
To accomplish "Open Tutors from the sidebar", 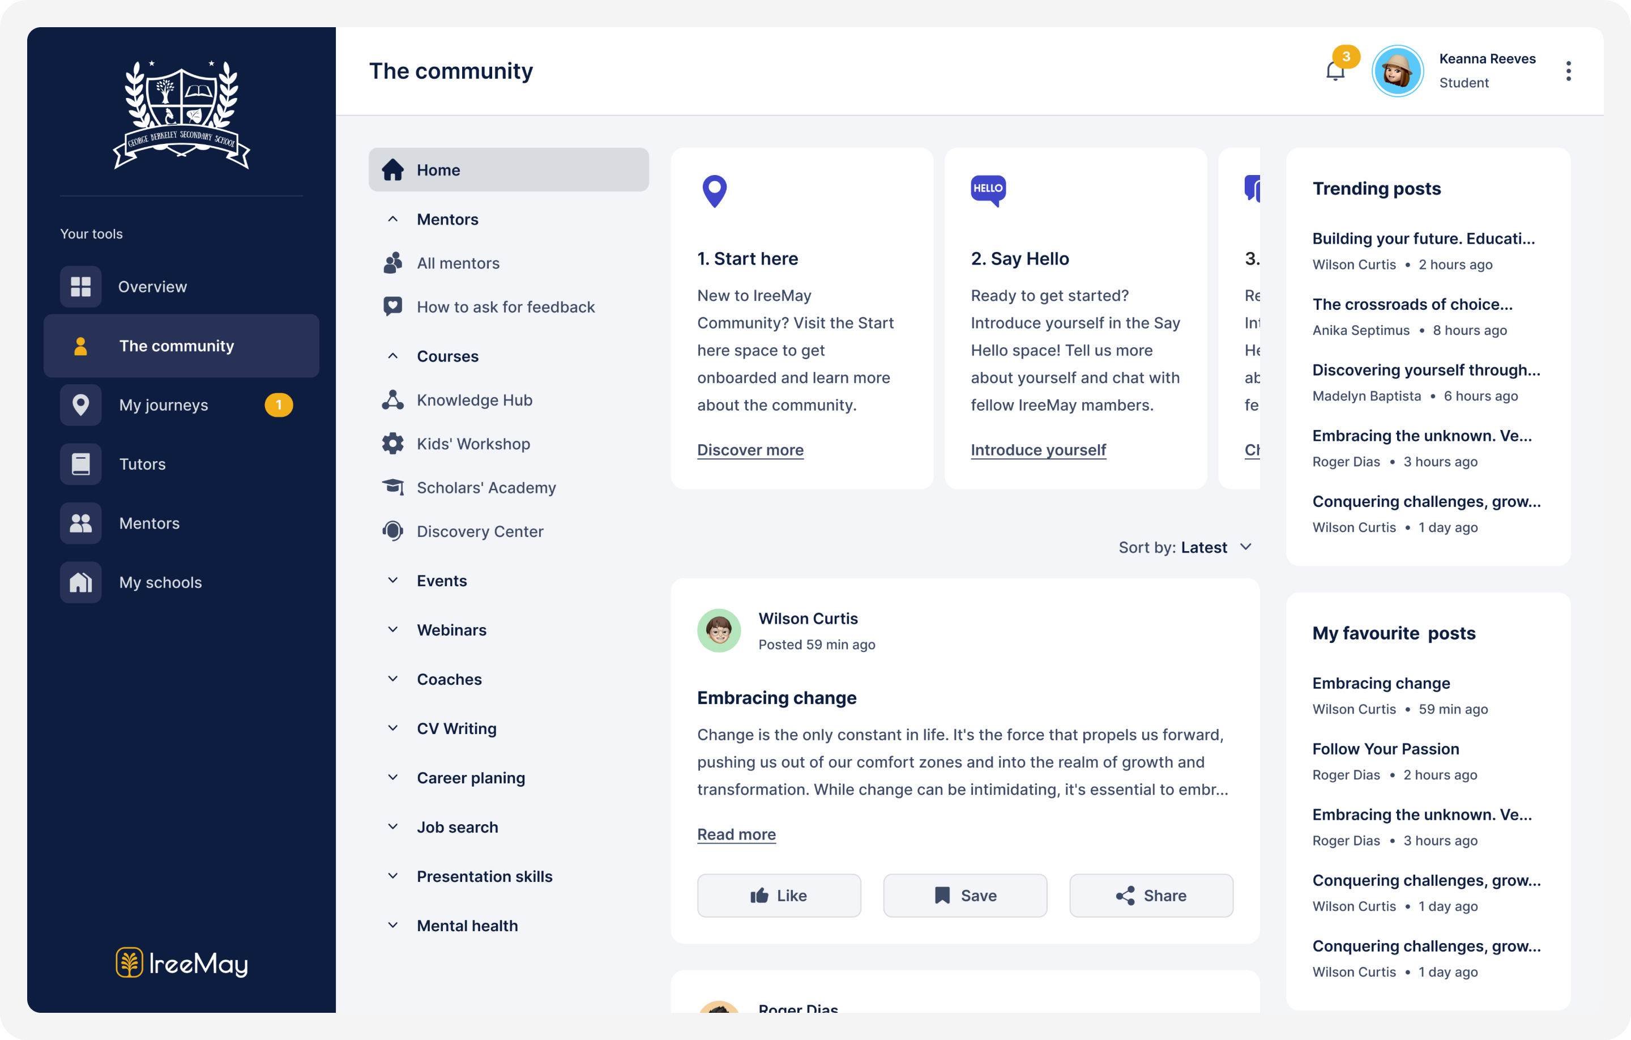I will click(182, 464).
